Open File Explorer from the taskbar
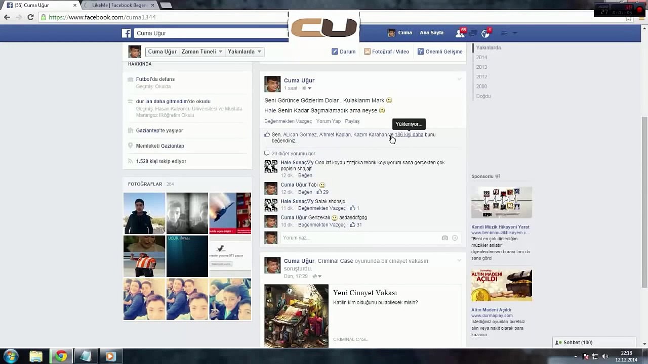 36,356
